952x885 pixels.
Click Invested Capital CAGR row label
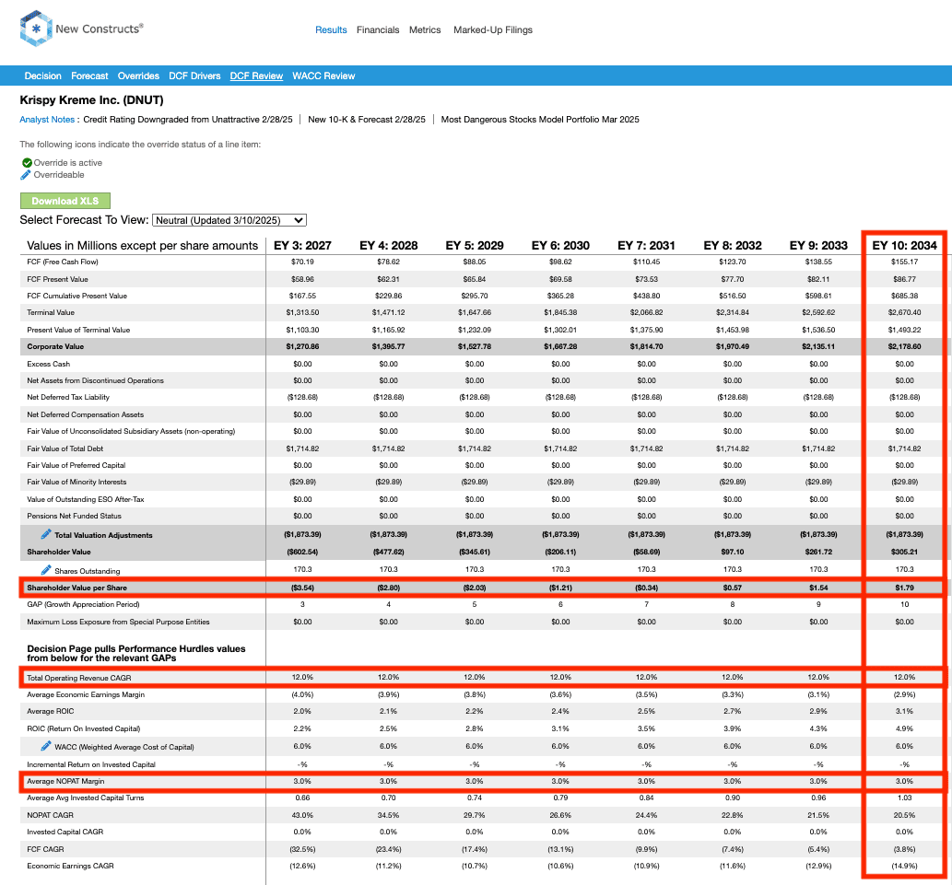click(65, 832)
